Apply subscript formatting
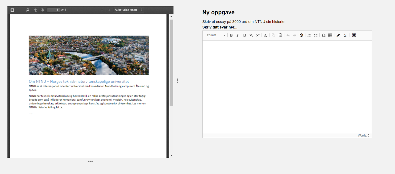This screenshot has width=395, height=174. click(251, 35)
